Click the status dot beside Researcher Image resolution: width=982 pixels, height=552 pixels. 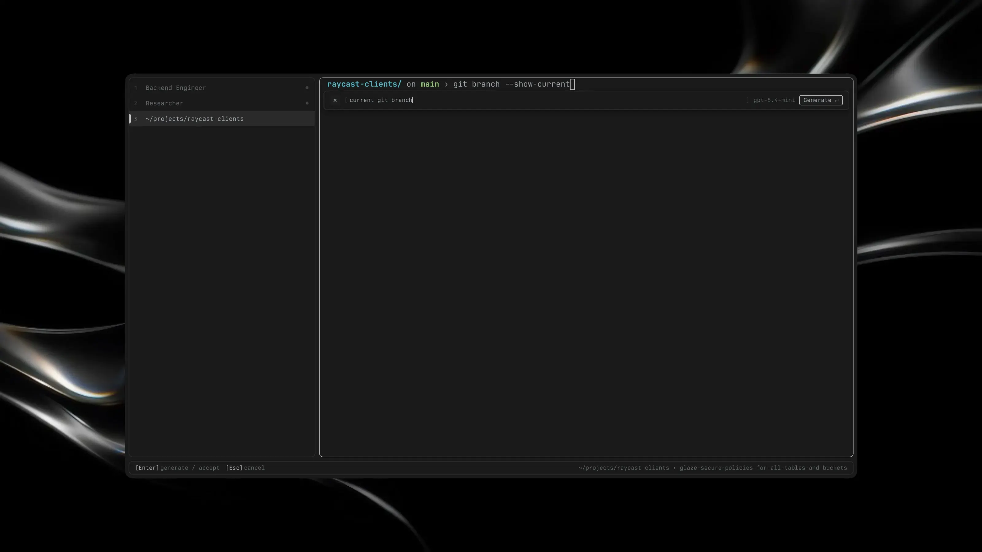[x=307, y=103]
